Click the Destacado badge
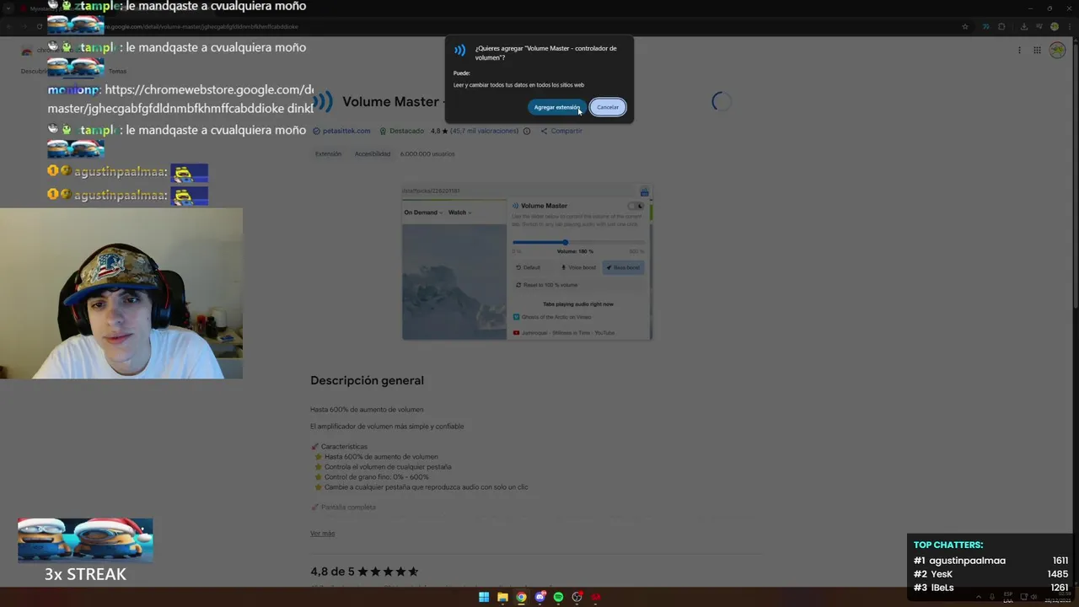1079x607 pixels. (x=402, y=131)
